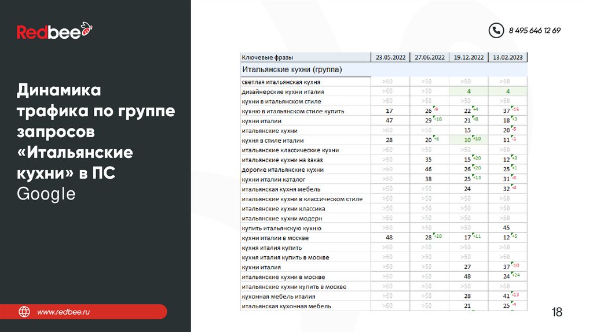The height and width of the screenshot is (332, 593).
Task: Select row 'дорогие итальянские кухни'
Action: 384,169
